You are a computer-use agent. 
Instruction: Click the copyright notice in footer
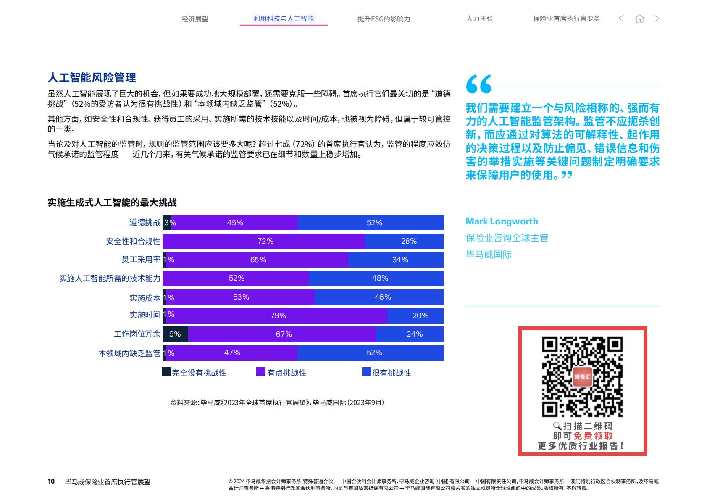[444, 485]
